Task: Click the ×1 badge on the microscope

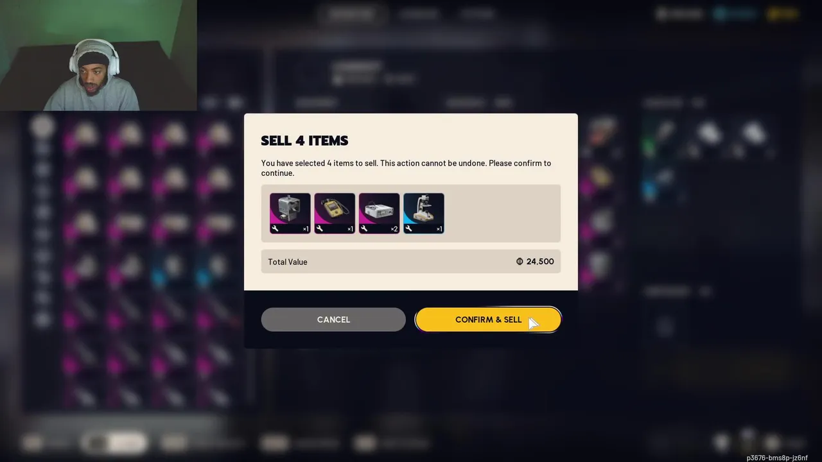Action: [439, 229]
